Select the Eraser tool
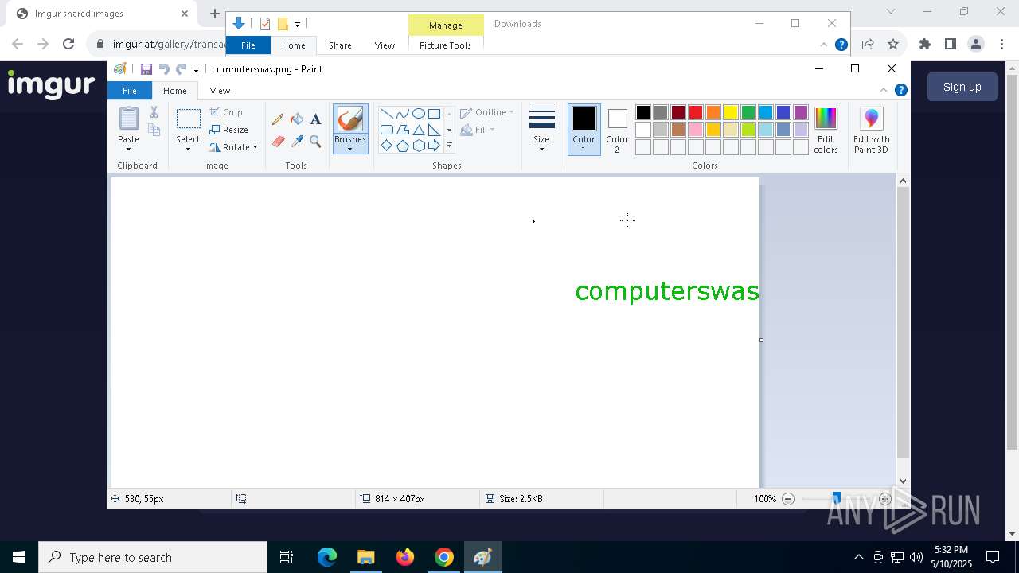 (x=278, y=142)
